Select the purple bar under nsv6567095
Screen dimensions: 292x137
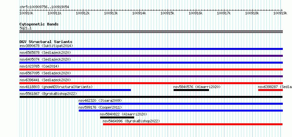151,76
